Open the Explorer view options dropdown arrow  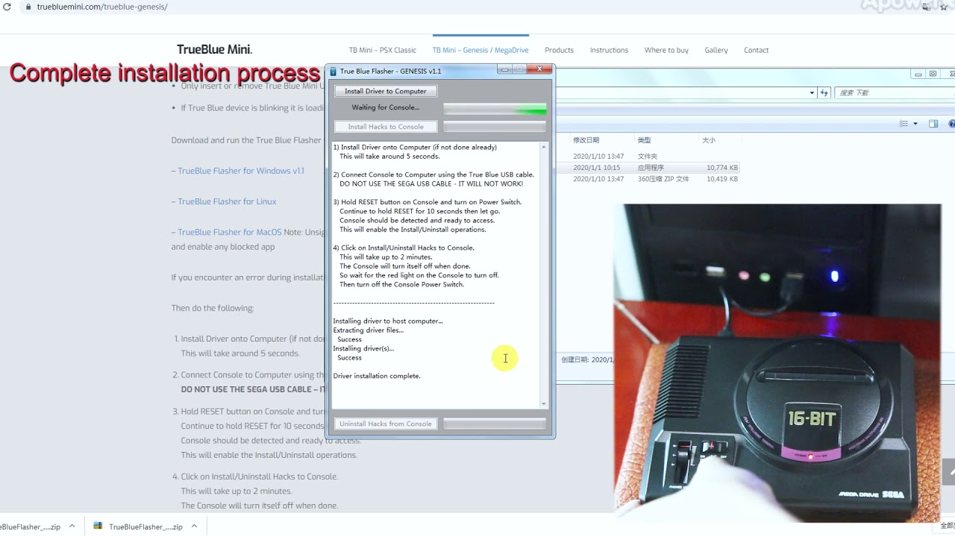(x=915, y=124)
